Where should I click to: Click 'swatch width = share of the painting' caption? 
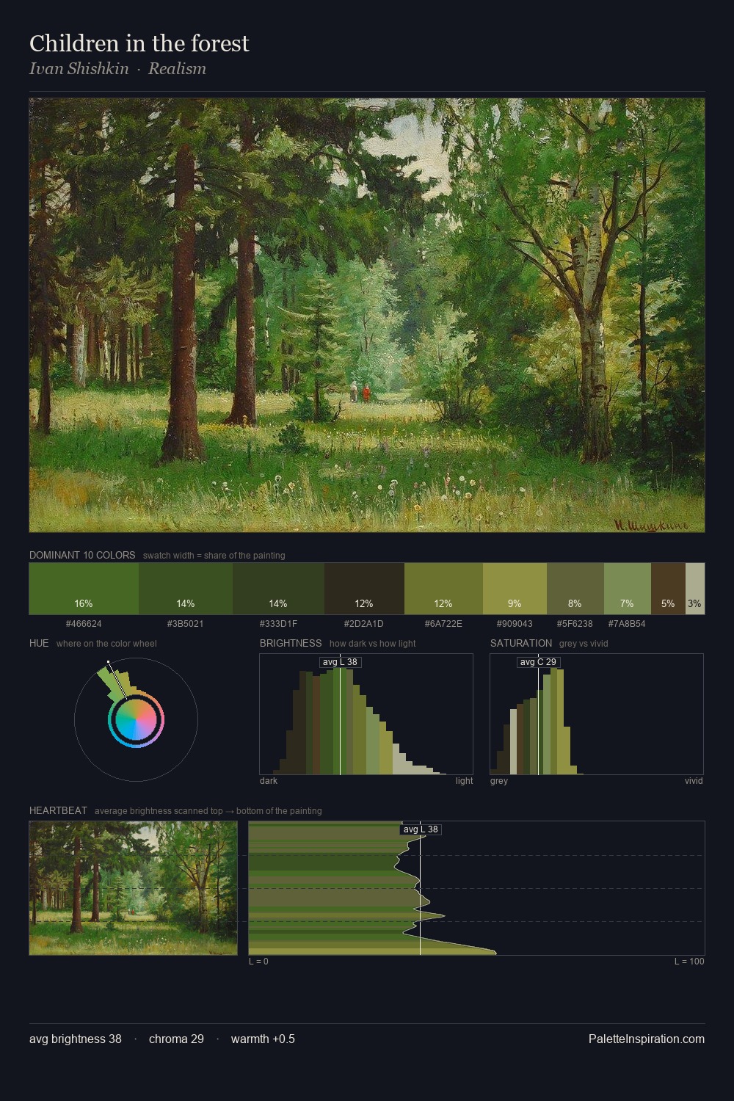click(x=214, y=556)
